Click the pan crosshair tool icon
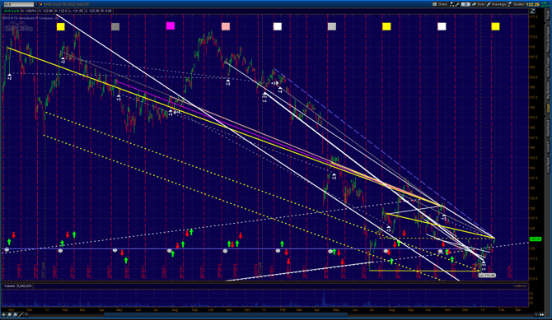 (x=3, y=315)
